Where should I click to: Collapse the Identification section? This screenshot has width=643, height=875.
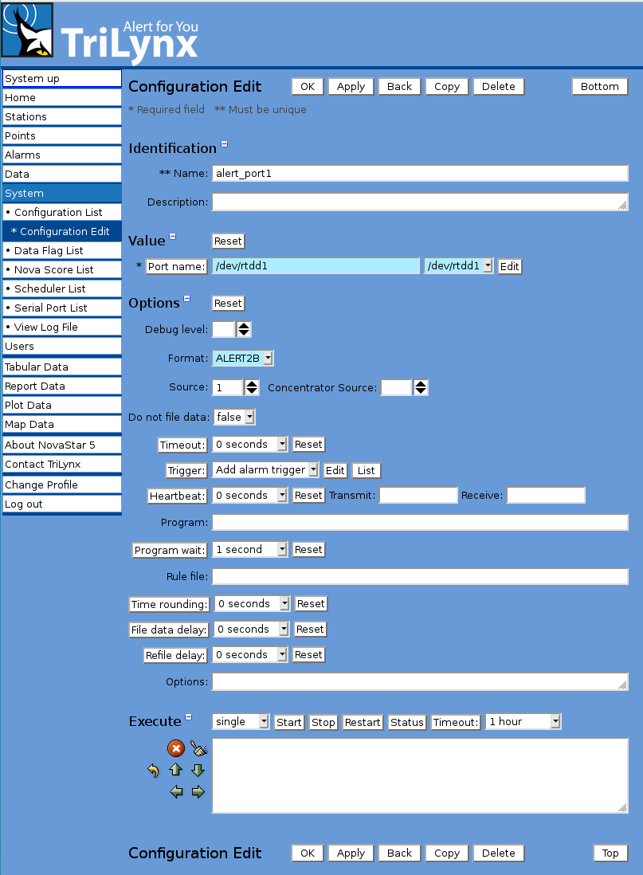coord(225,144)
